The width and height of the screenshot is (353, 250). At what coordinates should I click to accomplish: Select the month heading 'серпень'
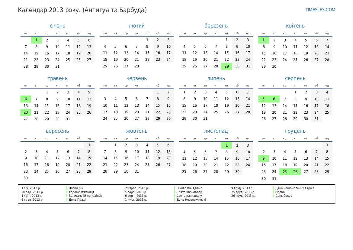click(x=295, y=79)
